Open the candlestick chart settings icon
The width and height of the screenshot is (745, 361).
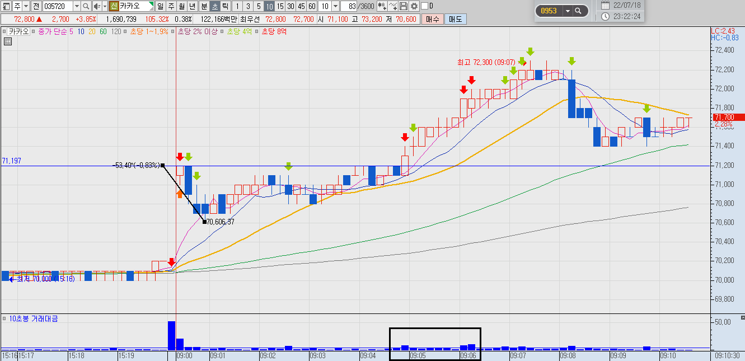click(382, 6)
